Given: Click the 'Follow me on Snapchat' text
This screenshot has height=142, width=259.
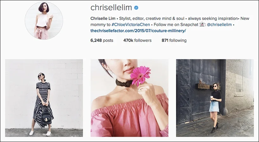Looking at the screenshot, I should pyautogui.click(x=176, y=25).
